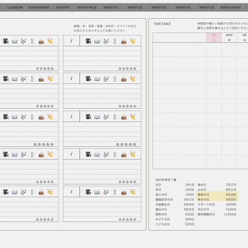Click the date field of second right-column memo card
The width and height of the screenshot is (248, 248).
pyautogui.click(x=71, y=78)
